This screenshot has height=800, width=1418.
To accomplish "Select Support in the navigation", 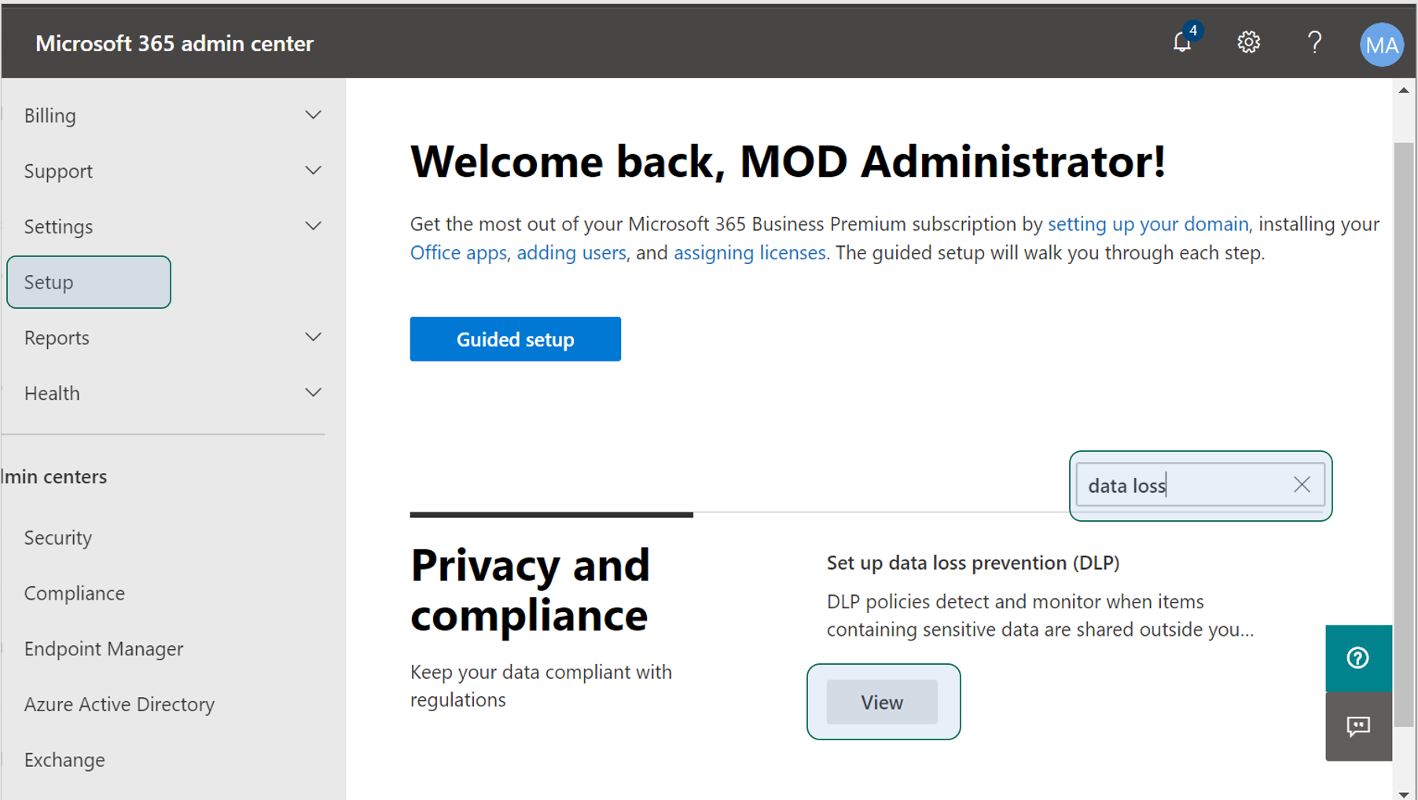I will 58,171.
